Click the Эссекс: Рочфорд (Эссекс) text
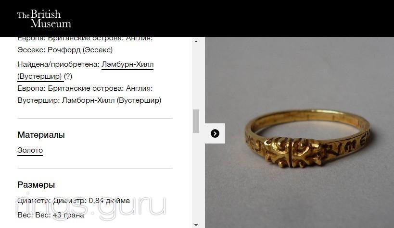Viewport: 394px width, 228px height. 65,50
